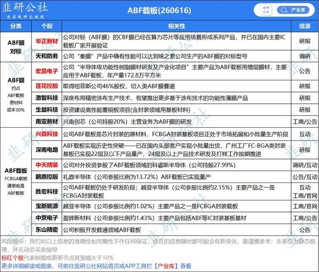Viewport: 319px width, 272px height.
Task: Click the small 韭研公社 badge icon
Action: (x=266, y=10)
